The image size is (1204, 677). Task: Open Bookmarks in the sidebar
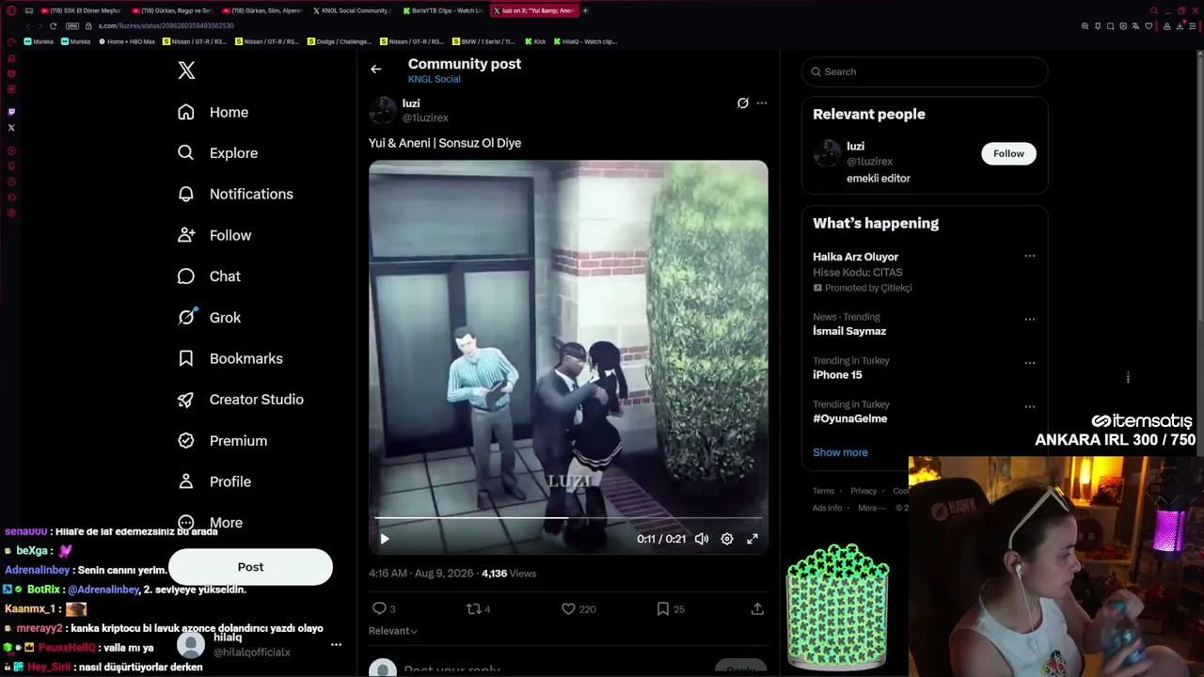(230, 358)
